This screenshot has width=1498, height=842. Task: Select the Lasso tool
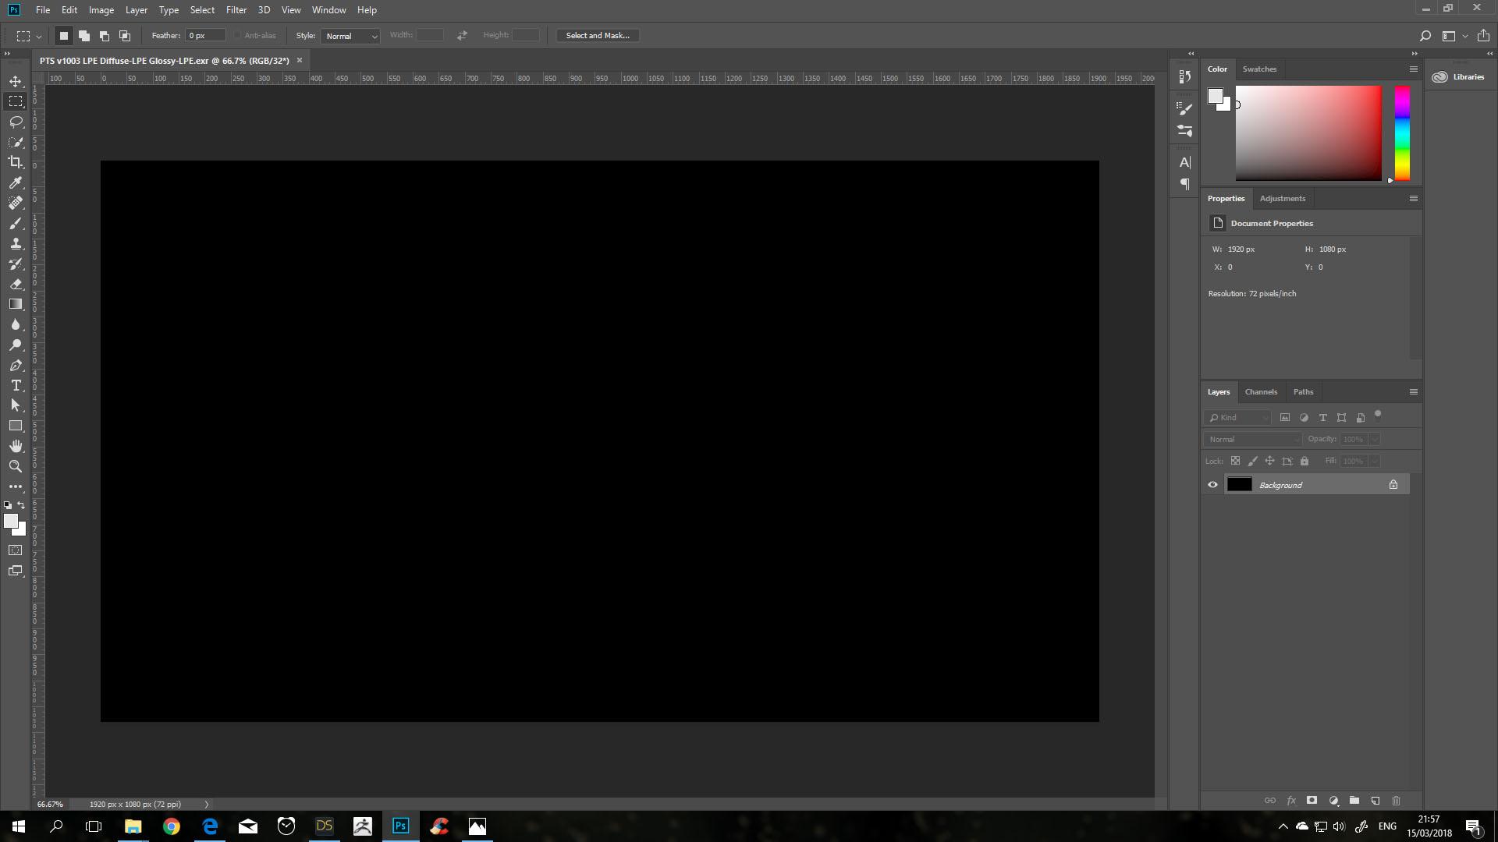(x=16, y=122)
